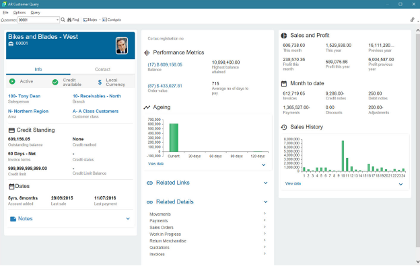
Task: Open the Find binoculars tool
Action: [73, 19]
